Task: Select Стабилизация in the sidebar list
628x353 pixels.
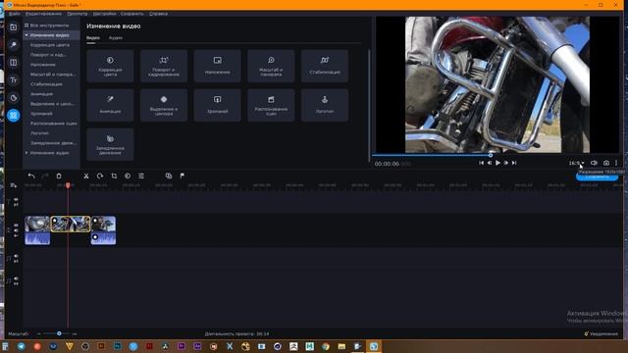Action: click(x=46, y=84)
